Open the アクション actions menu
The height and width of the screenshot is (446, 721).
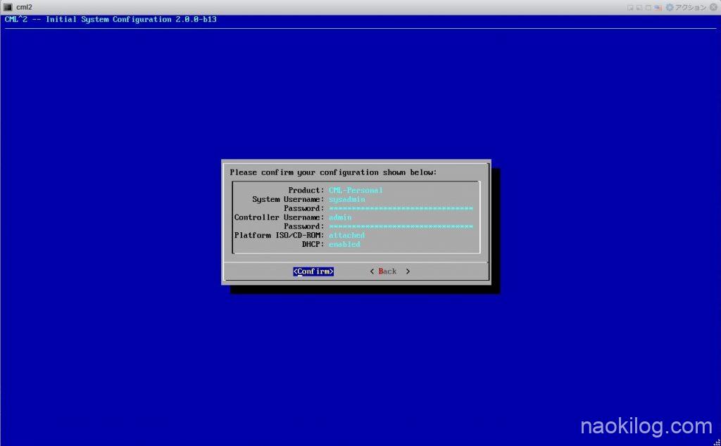690,7
